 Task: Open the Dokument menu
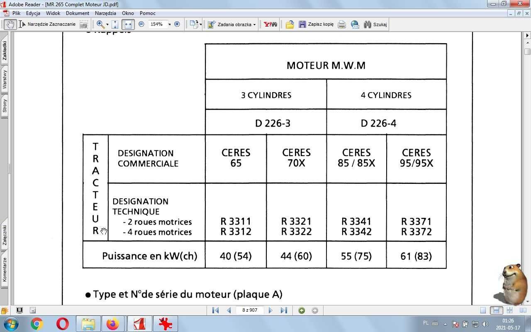pyautogui.click(x=78, y=13)
